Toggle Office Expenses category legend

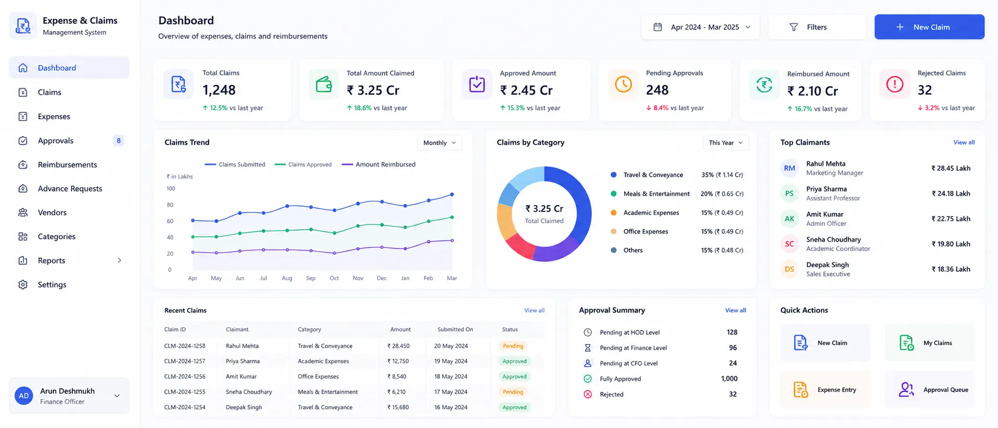pyautogui.click(x=639, y=231)
